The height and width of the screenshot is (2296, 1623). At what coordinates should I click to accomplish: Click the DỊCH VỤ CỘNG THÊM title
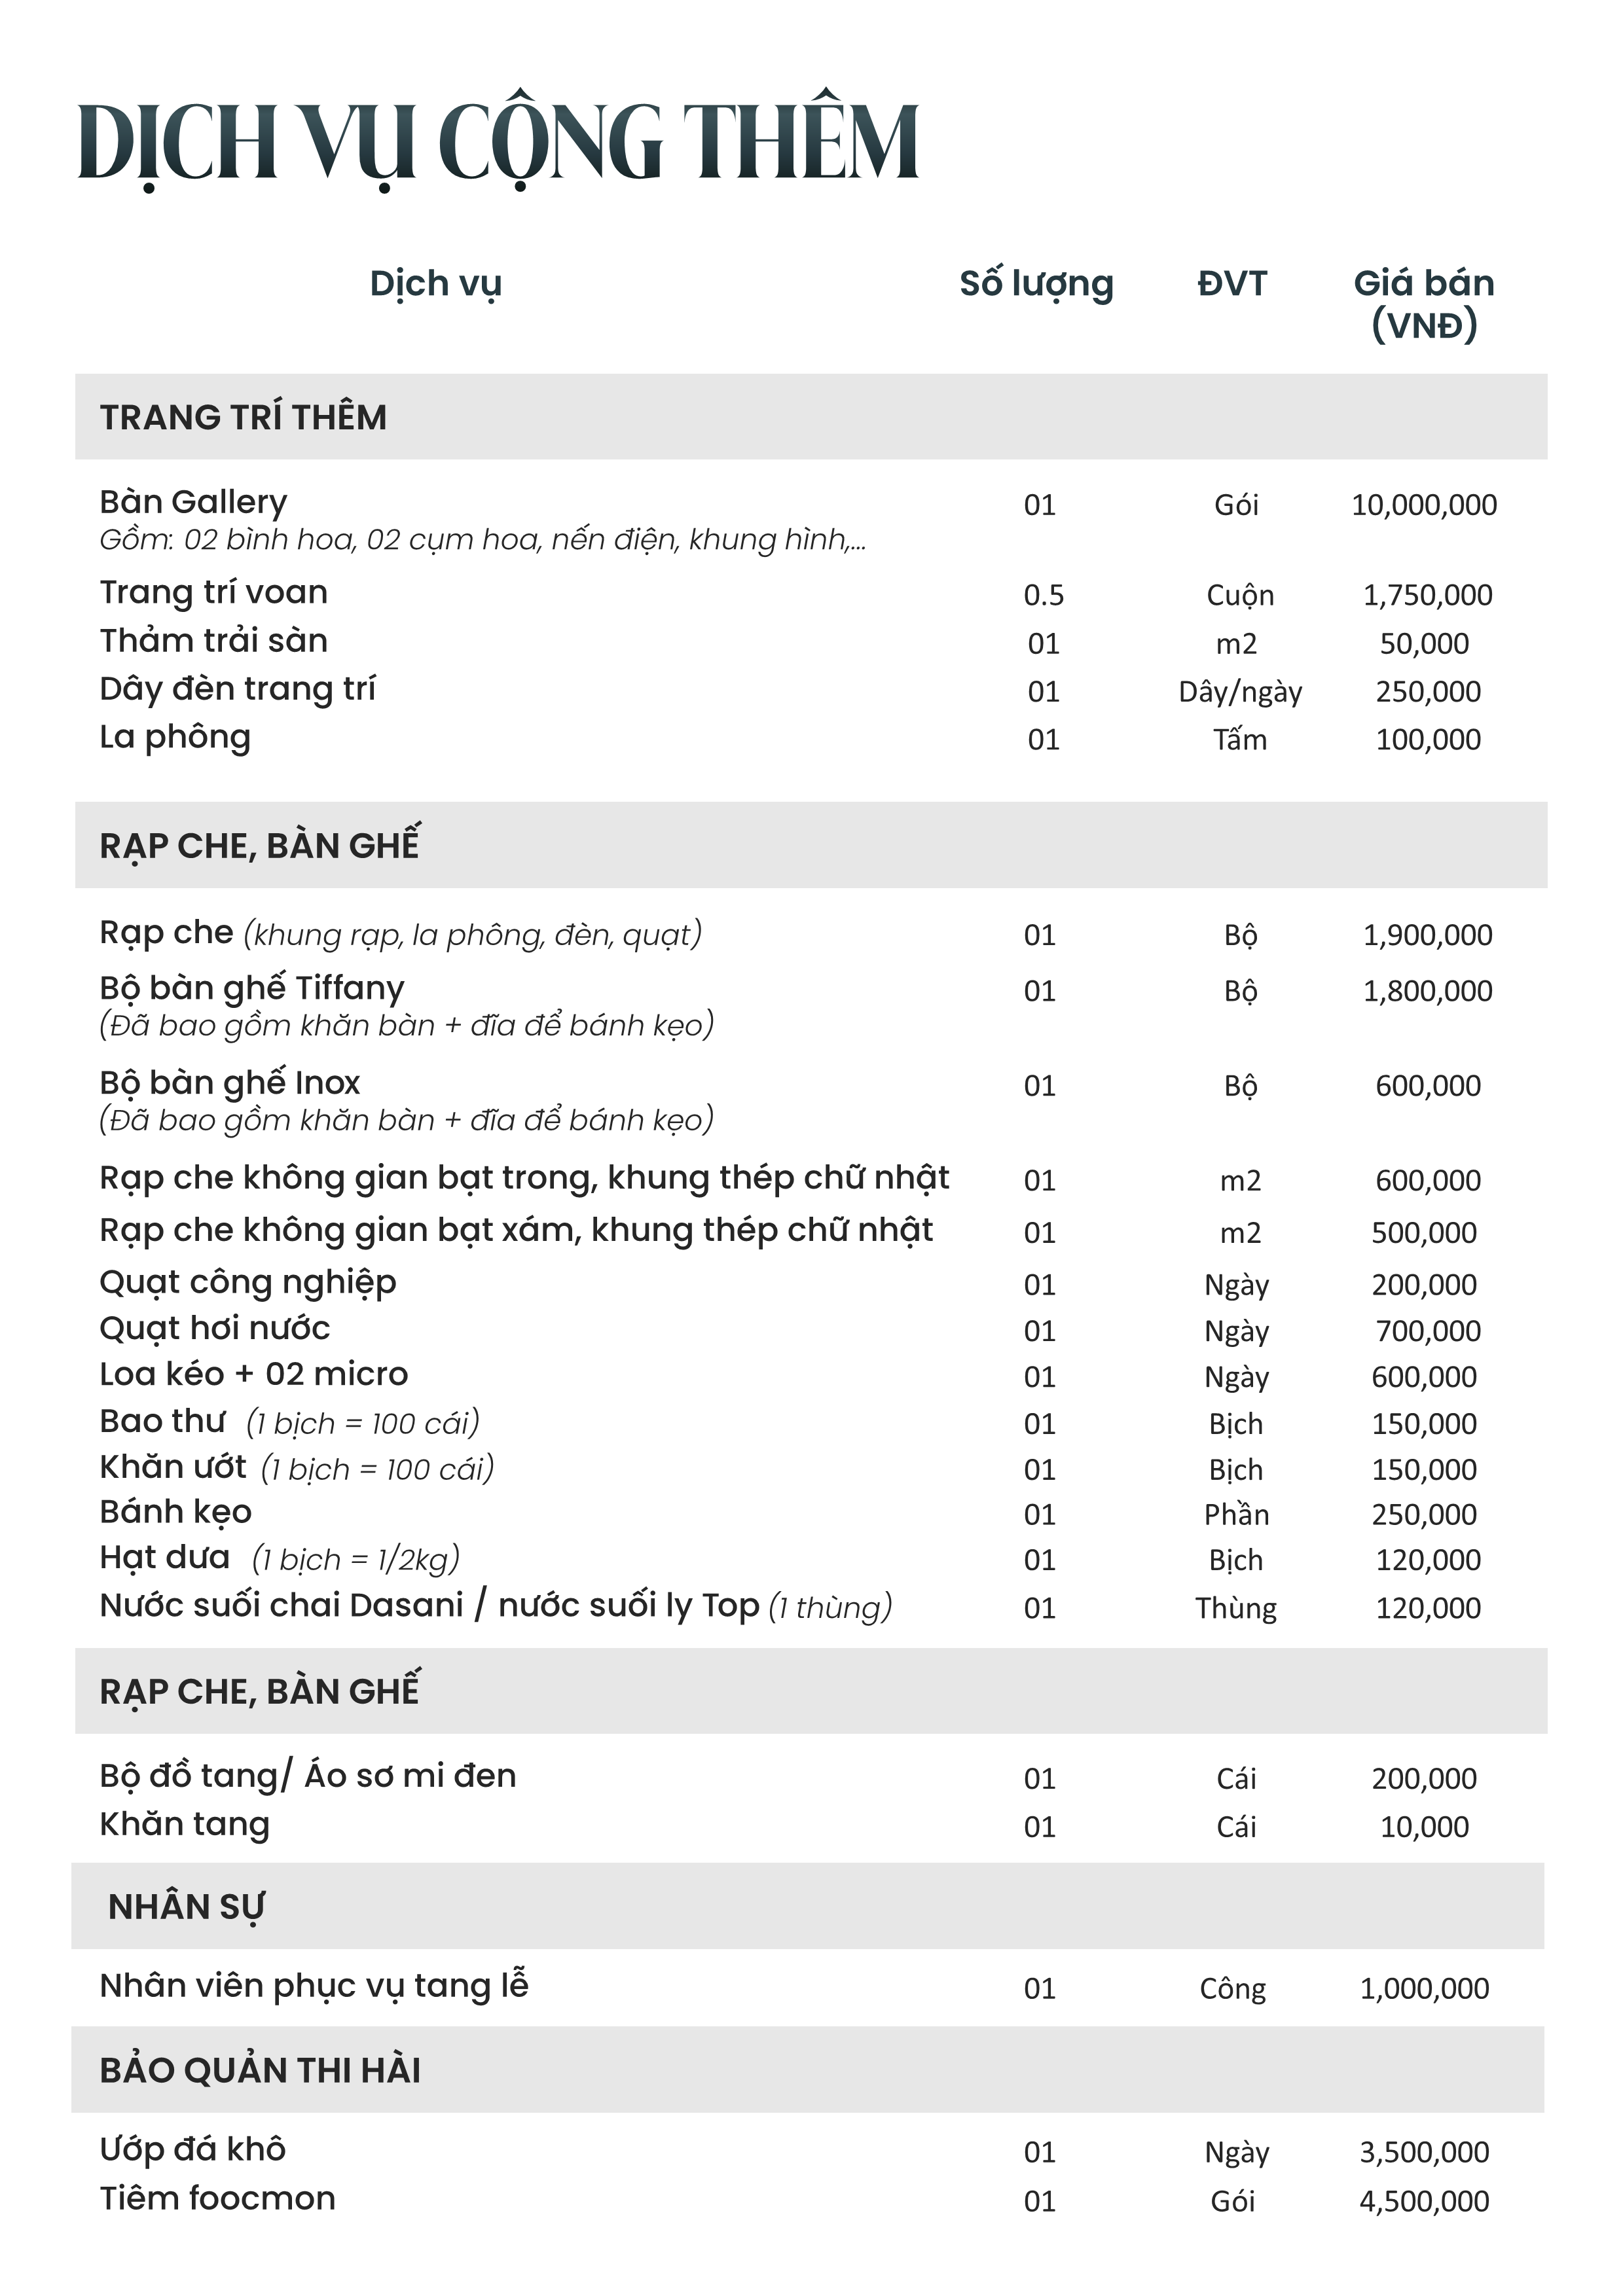tap(497, 142)
